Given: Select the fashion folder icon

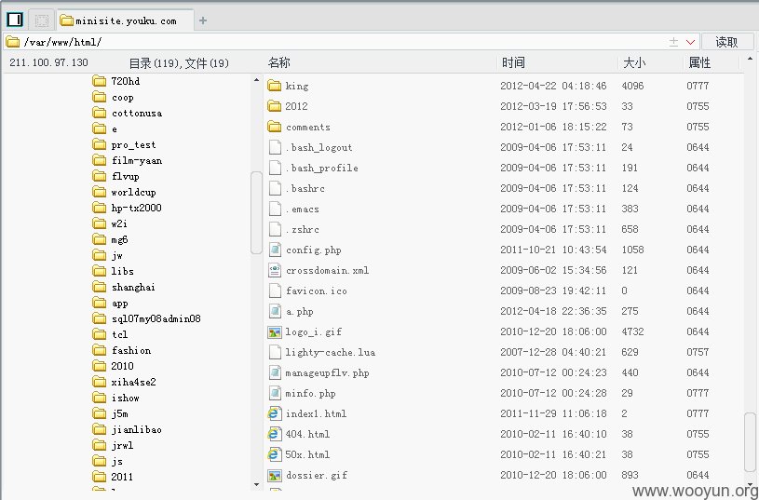Looking at the screenshot, I should point(100,350).
